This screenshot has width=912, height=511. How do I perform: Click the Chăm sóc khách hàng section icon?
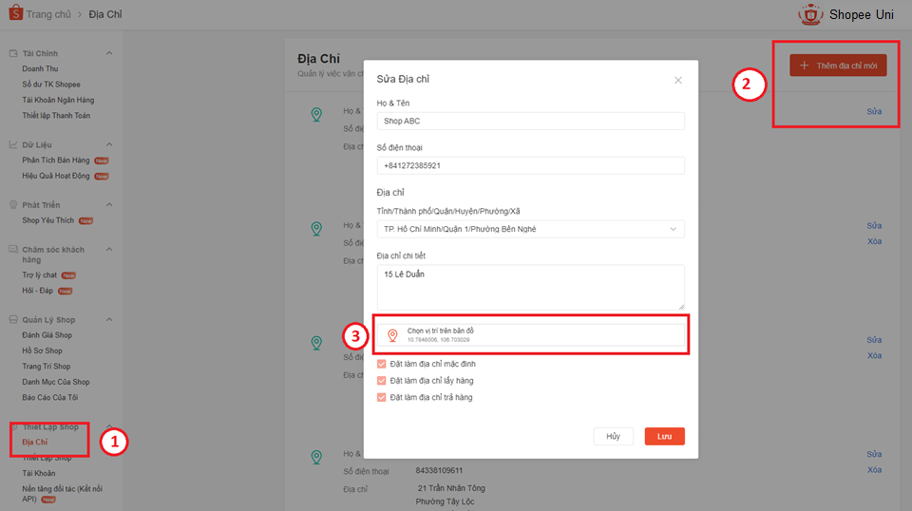pos(13,250)
